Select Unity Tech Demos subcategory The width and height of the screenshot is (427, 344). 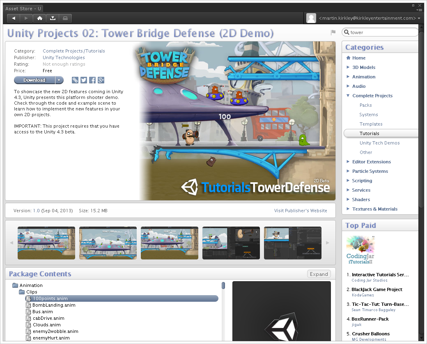(x=380, y=143)
